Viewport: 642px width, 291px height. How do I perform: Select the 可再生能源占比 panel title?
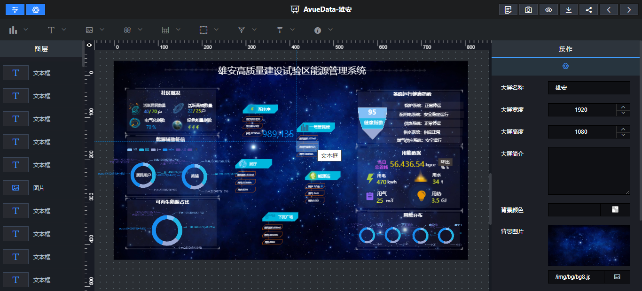172,202
